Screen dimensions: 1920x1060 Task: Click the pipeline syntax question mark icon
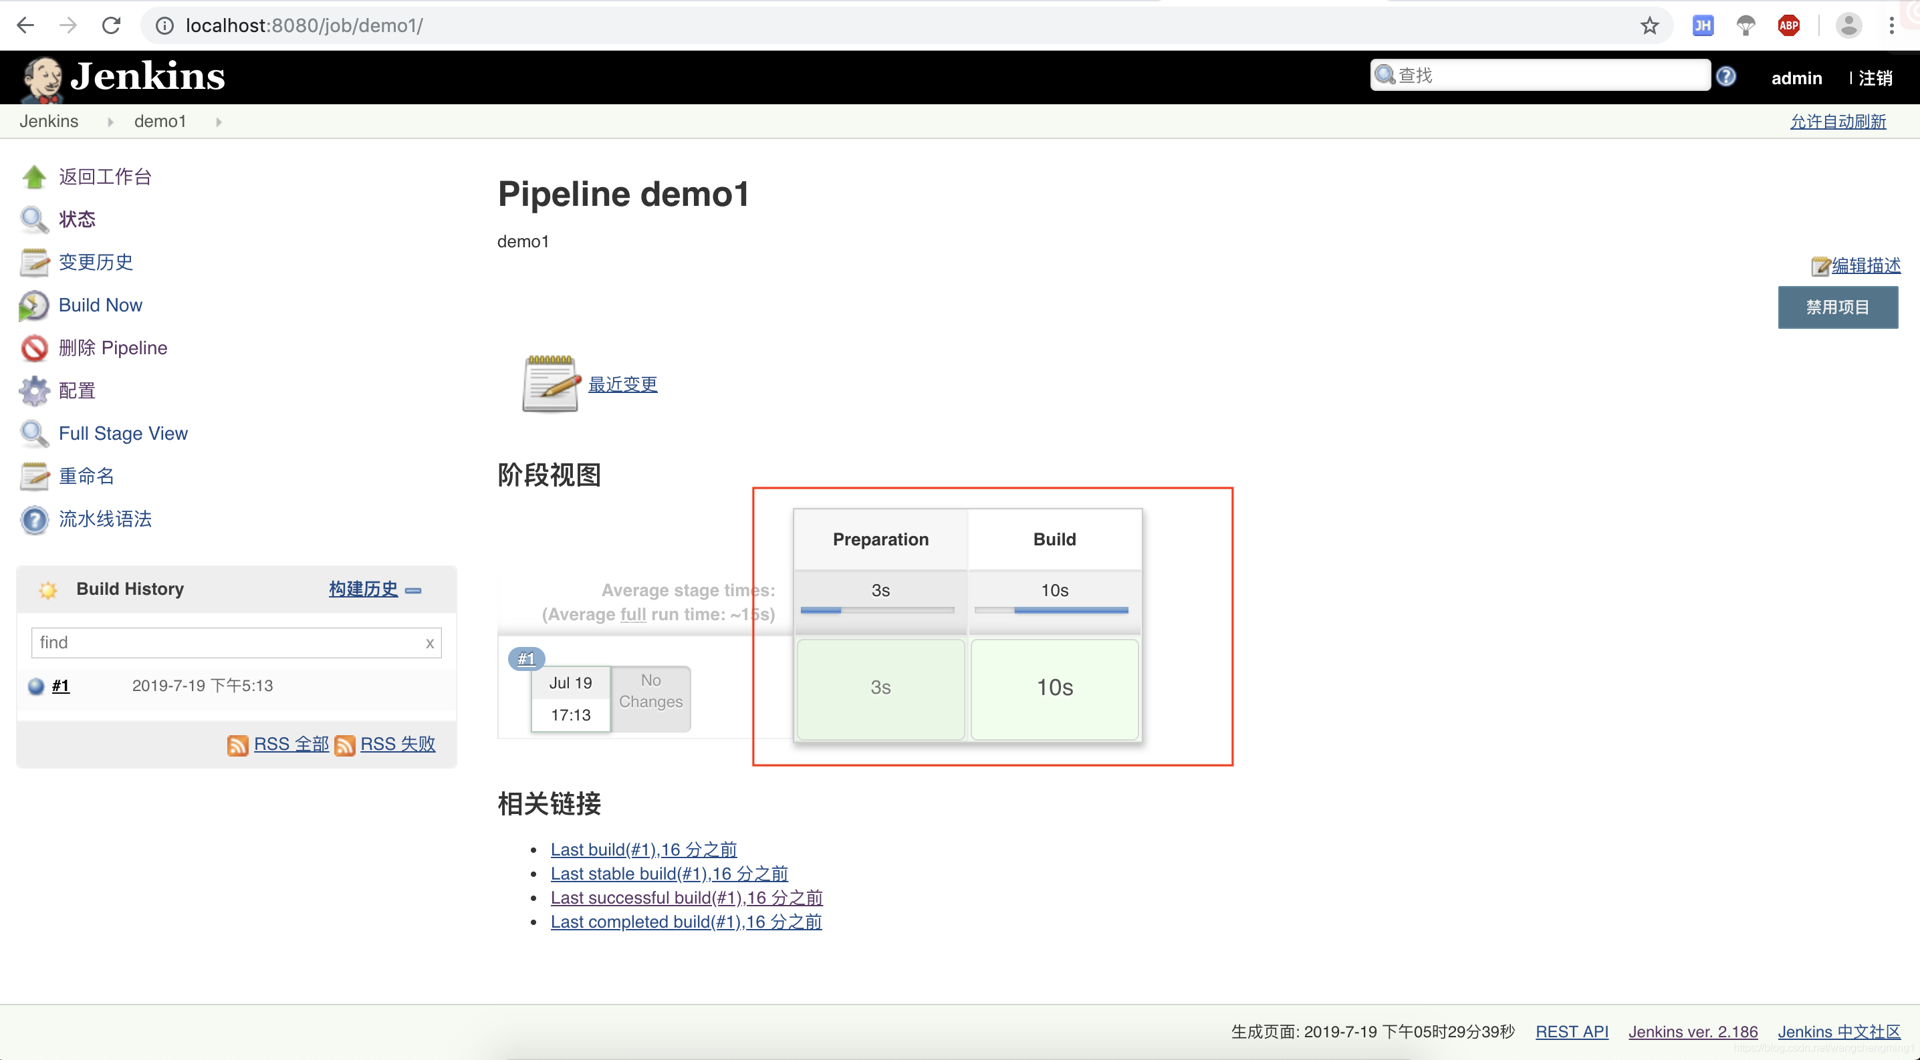pyautogui.click(x=33, y=519)
